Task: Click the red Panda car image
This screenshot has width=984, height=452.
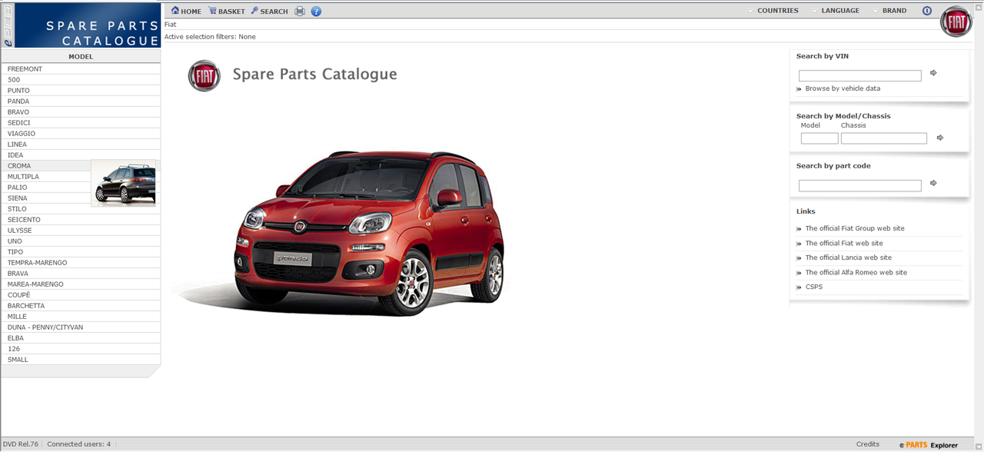Action: pyautogui.click(x=371, y=232)
